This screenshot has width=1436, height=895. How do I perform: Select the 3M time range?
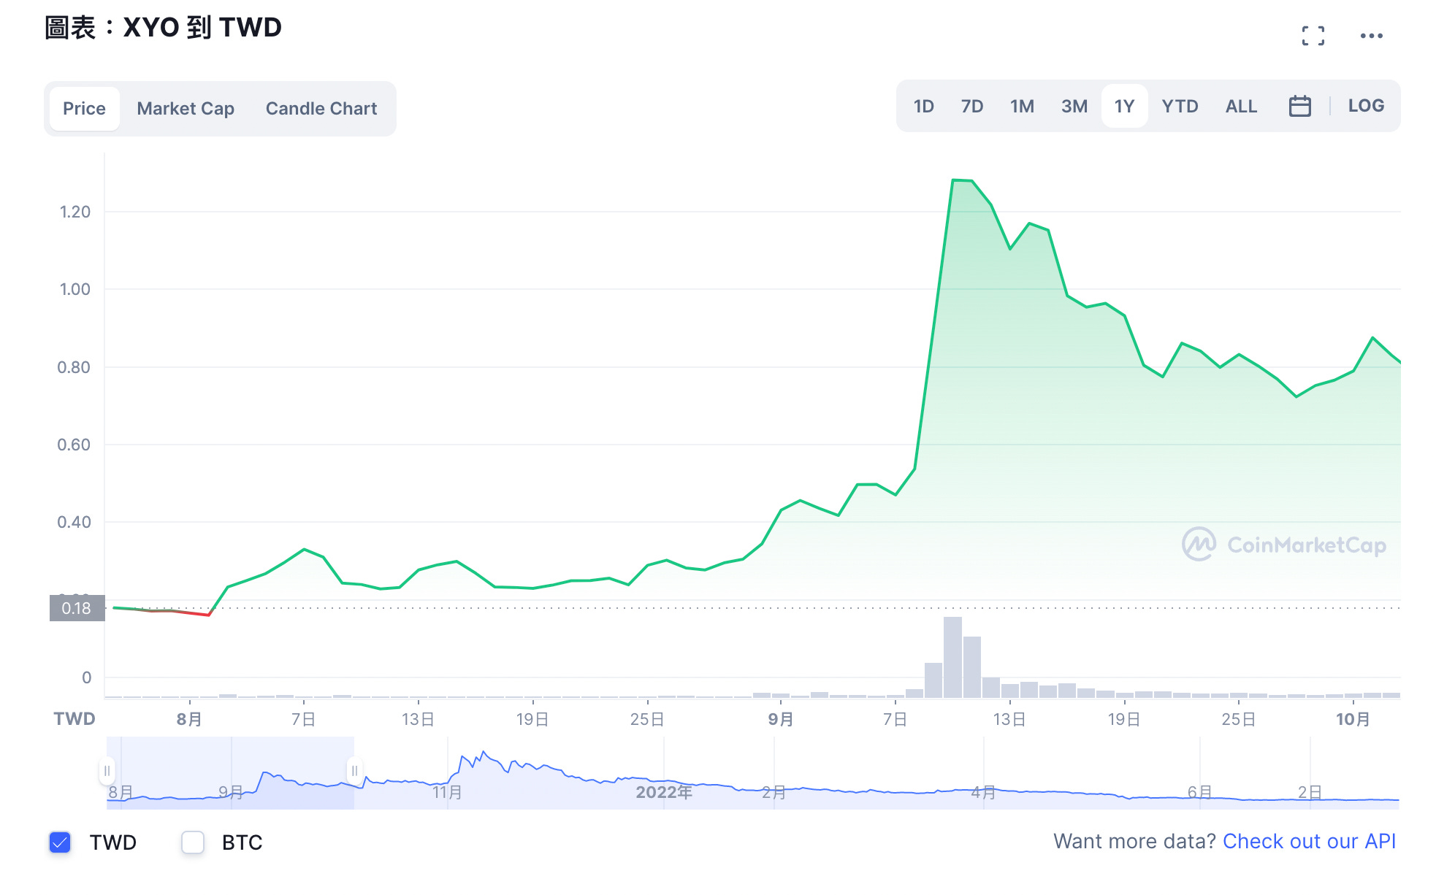tap(1074, 106)
